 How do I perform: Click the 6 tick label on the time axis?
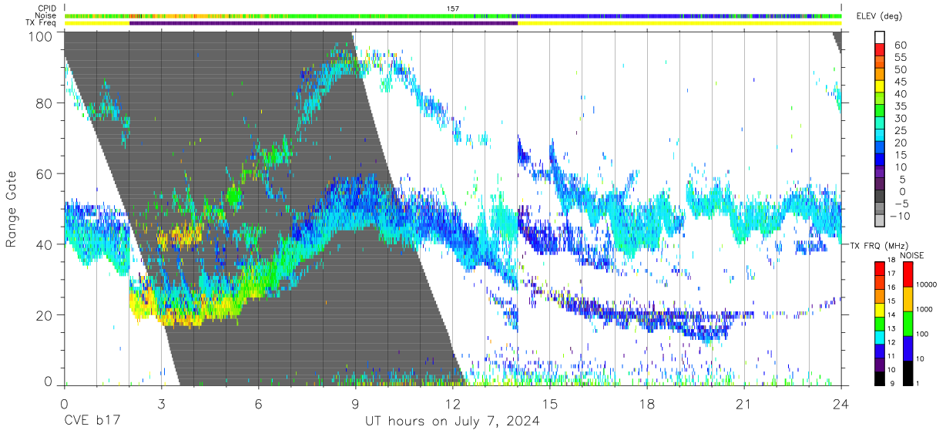point(259,404)
